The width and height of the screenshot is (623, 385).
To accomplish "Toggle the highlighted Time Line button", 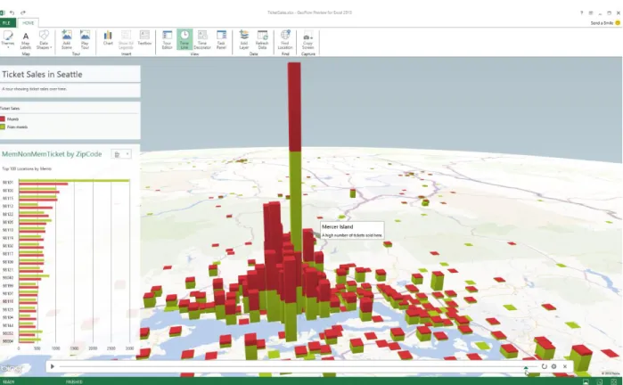I will tap(184, 39).
